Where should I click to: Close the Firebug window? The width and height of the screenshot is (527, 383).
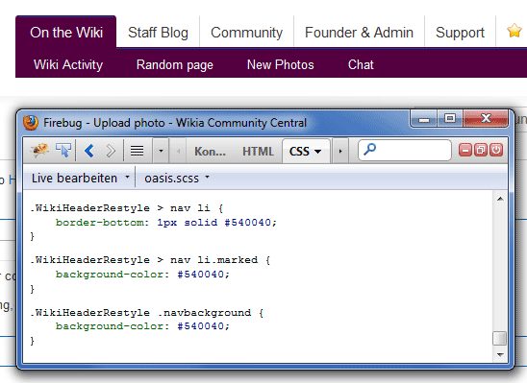[x=486, y=119]
